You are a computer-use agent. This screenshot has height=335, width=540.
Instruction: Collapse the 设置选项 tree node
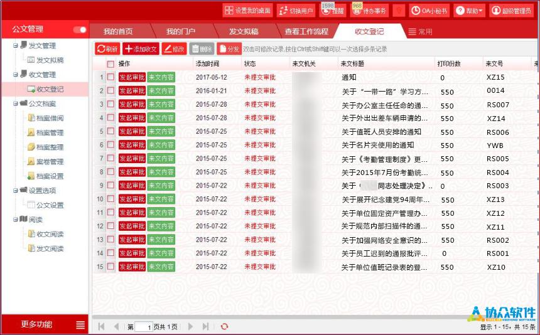point(16,190)
